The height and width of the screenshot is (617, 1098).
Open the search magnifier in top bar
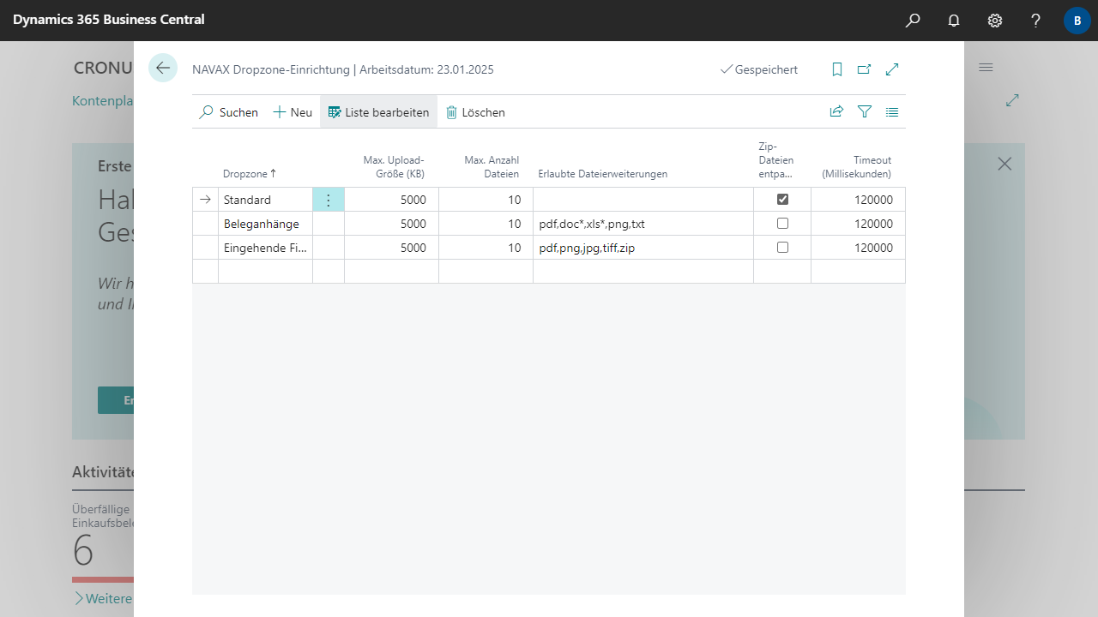tap(913, 21)
